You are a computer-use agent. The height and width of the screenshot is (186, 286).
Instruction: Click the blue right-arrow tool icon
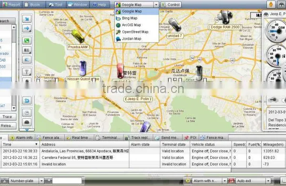(27, 29)
